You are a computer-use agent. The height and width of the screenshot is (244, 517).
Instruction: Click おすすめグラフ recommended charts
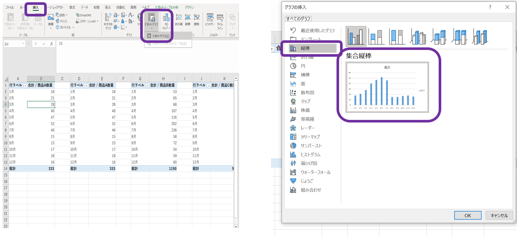click(x=108, y=21)
